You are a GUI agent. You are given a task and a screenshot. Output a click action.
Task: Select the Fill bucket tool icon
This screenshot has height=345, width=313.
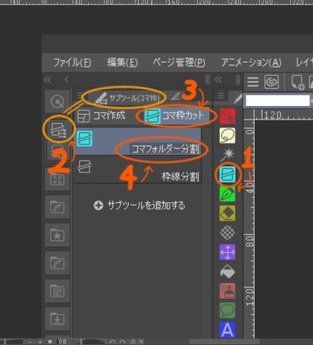click(228, 271)
